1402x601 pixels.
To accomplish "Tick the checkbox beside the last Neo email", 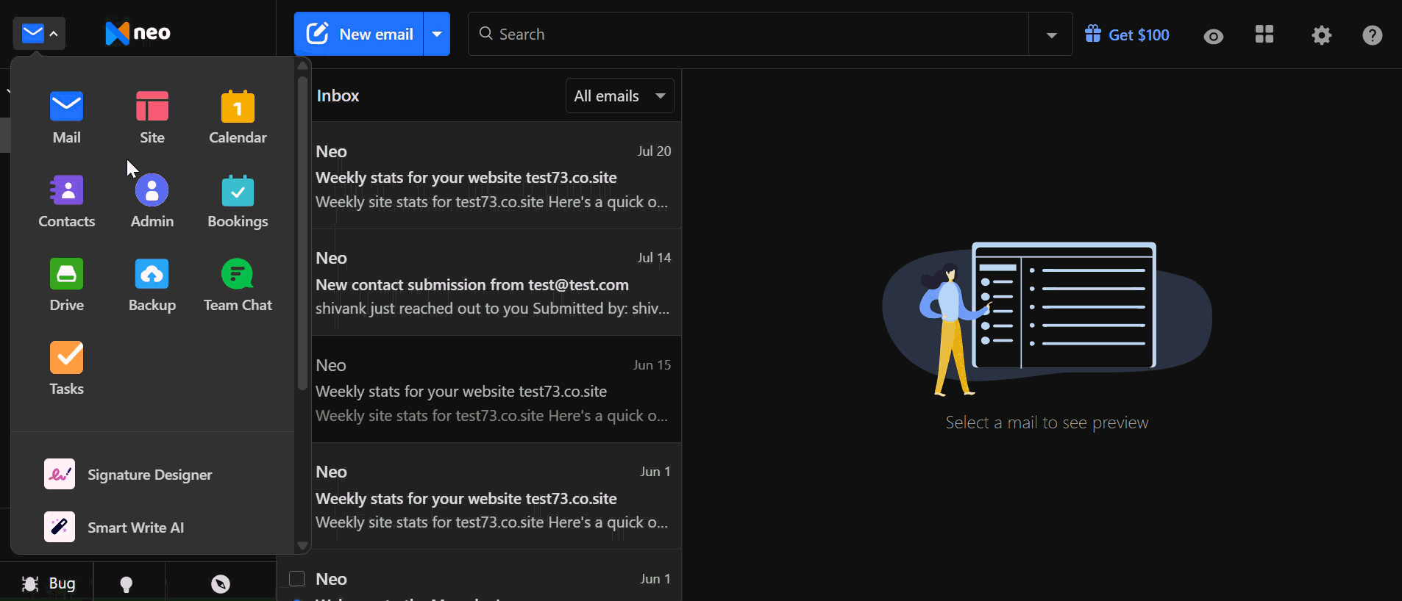I will pyautogui.click(x=297, y=579).
